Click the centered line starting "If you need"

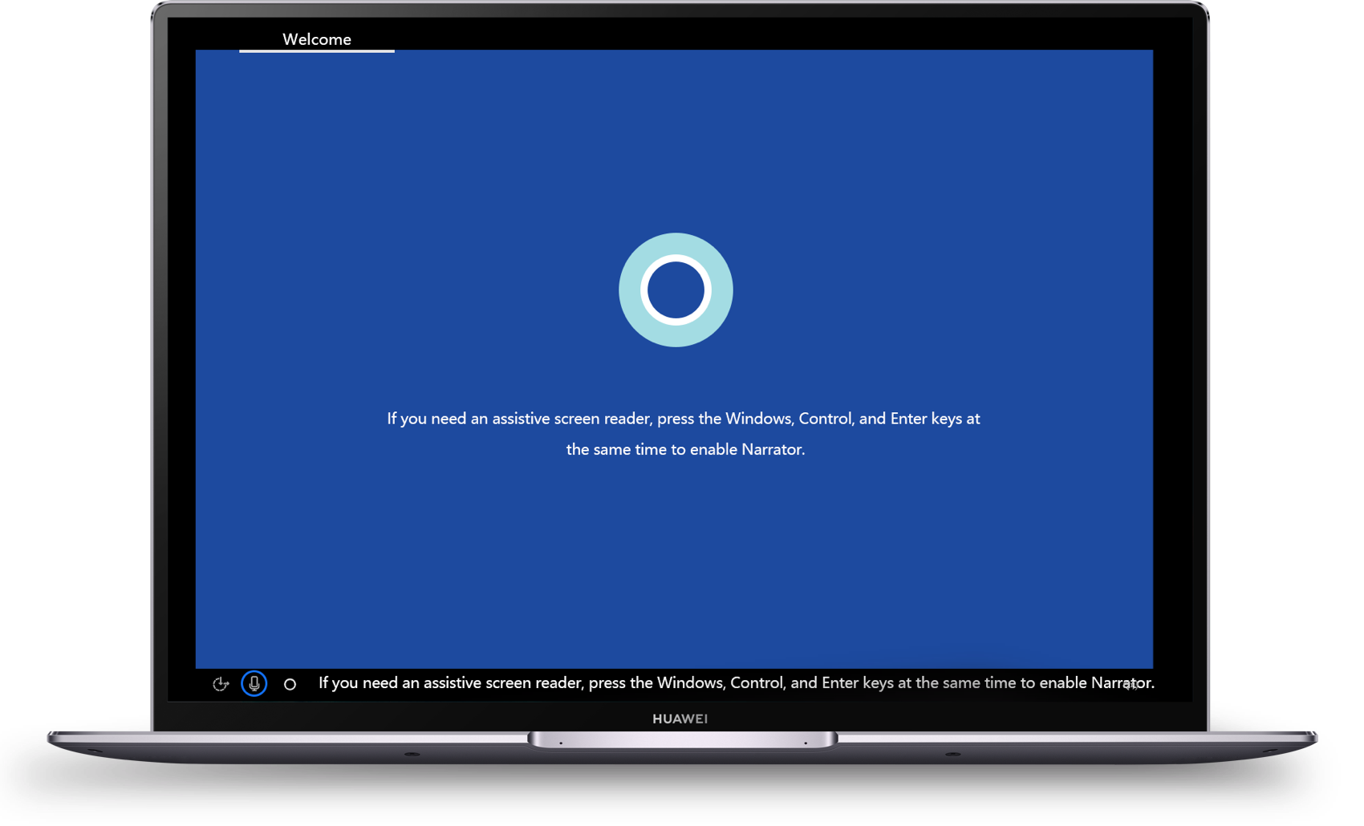[684, 419]
